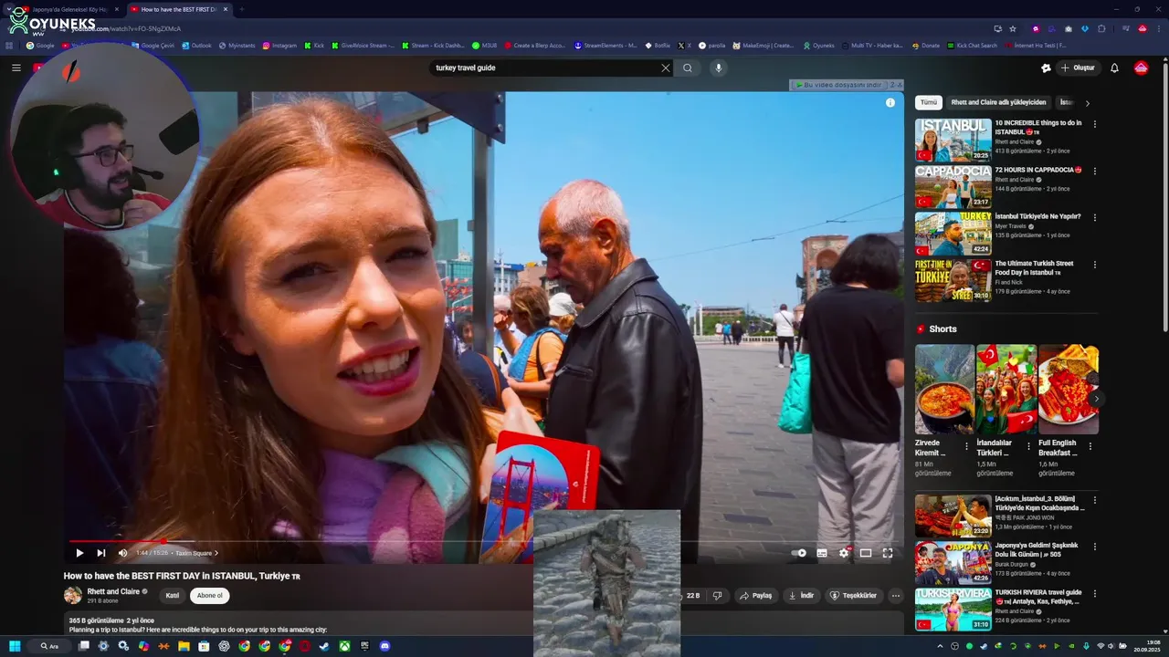
Task: Show next Shorts with the arrow
Action: tap(1096, 399)
